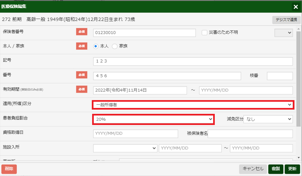Close the 医療保険編集 dialog

coord(296,7)
